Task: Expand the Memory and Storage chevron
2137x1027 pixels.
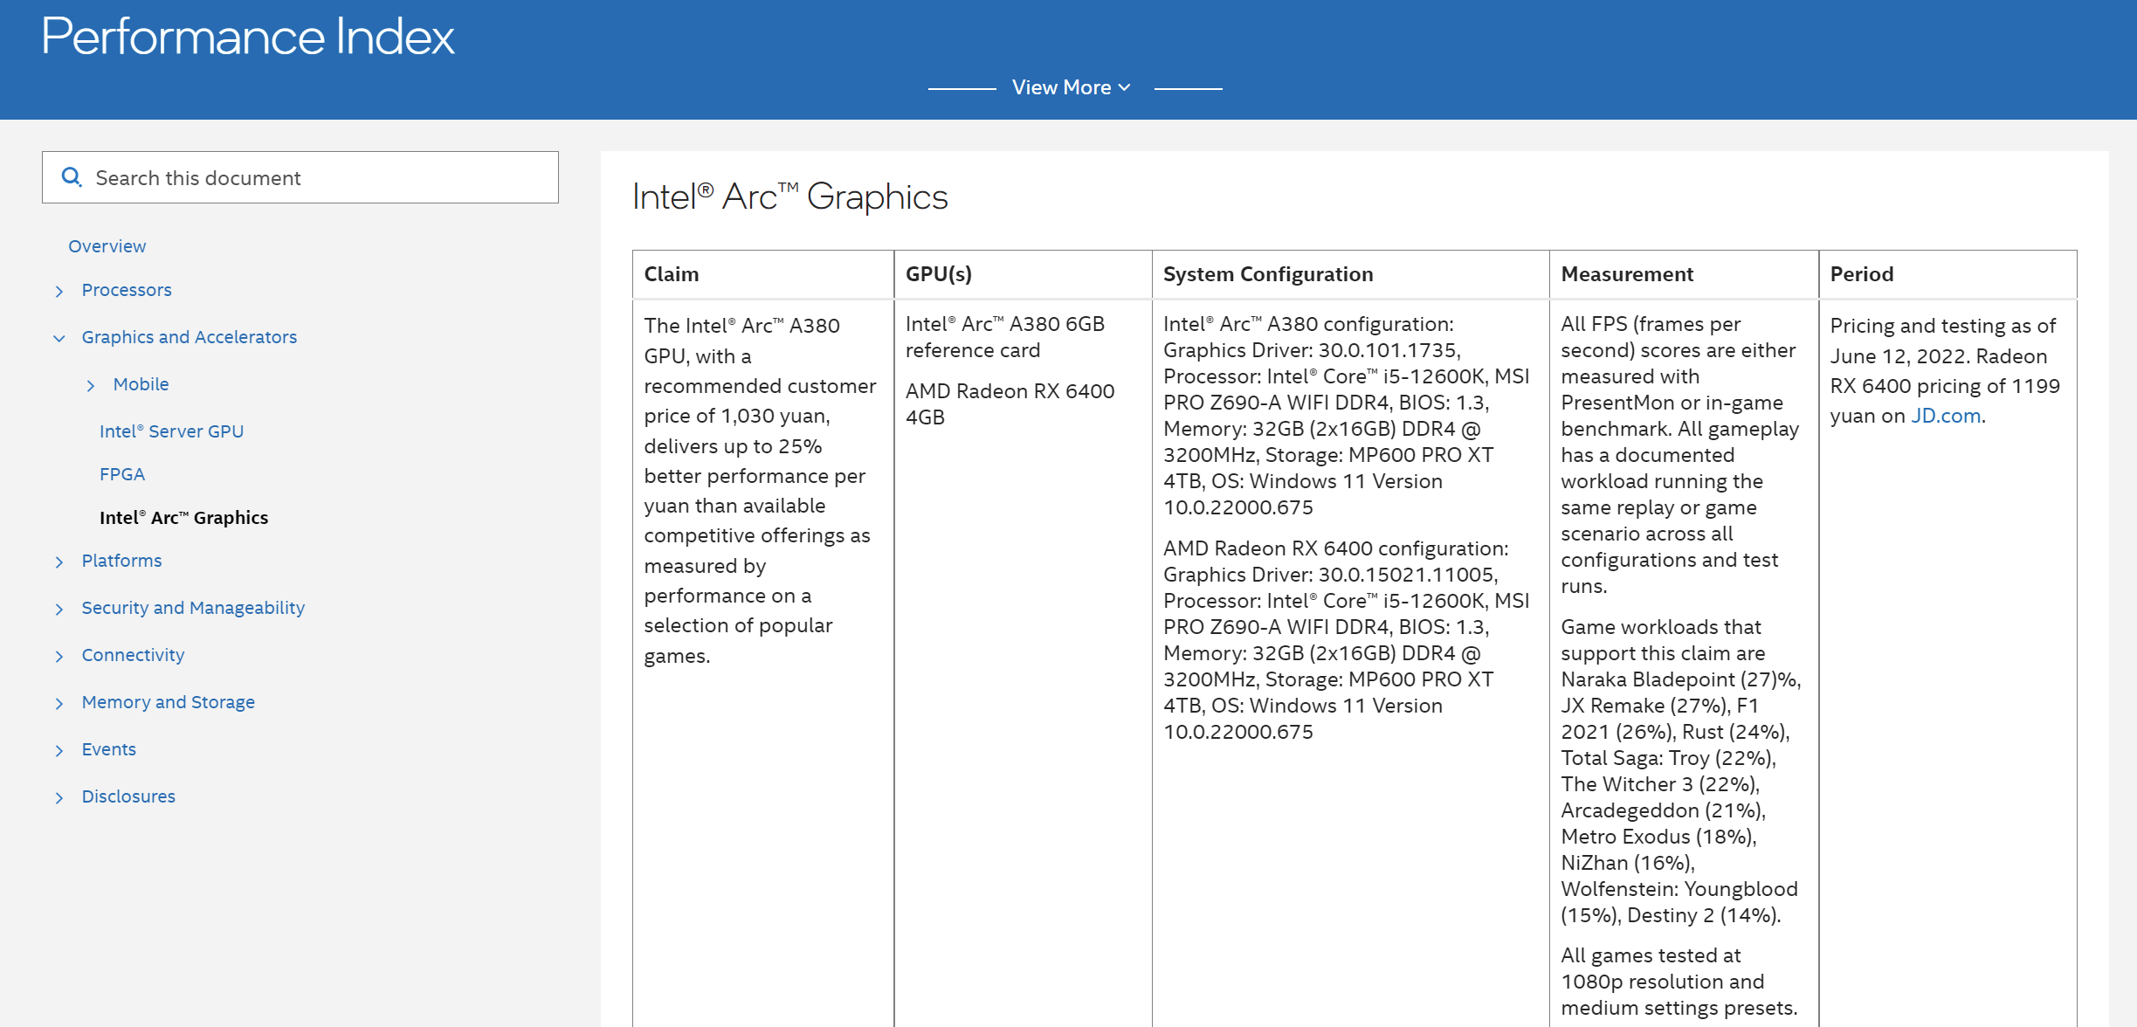Action: 59,703
